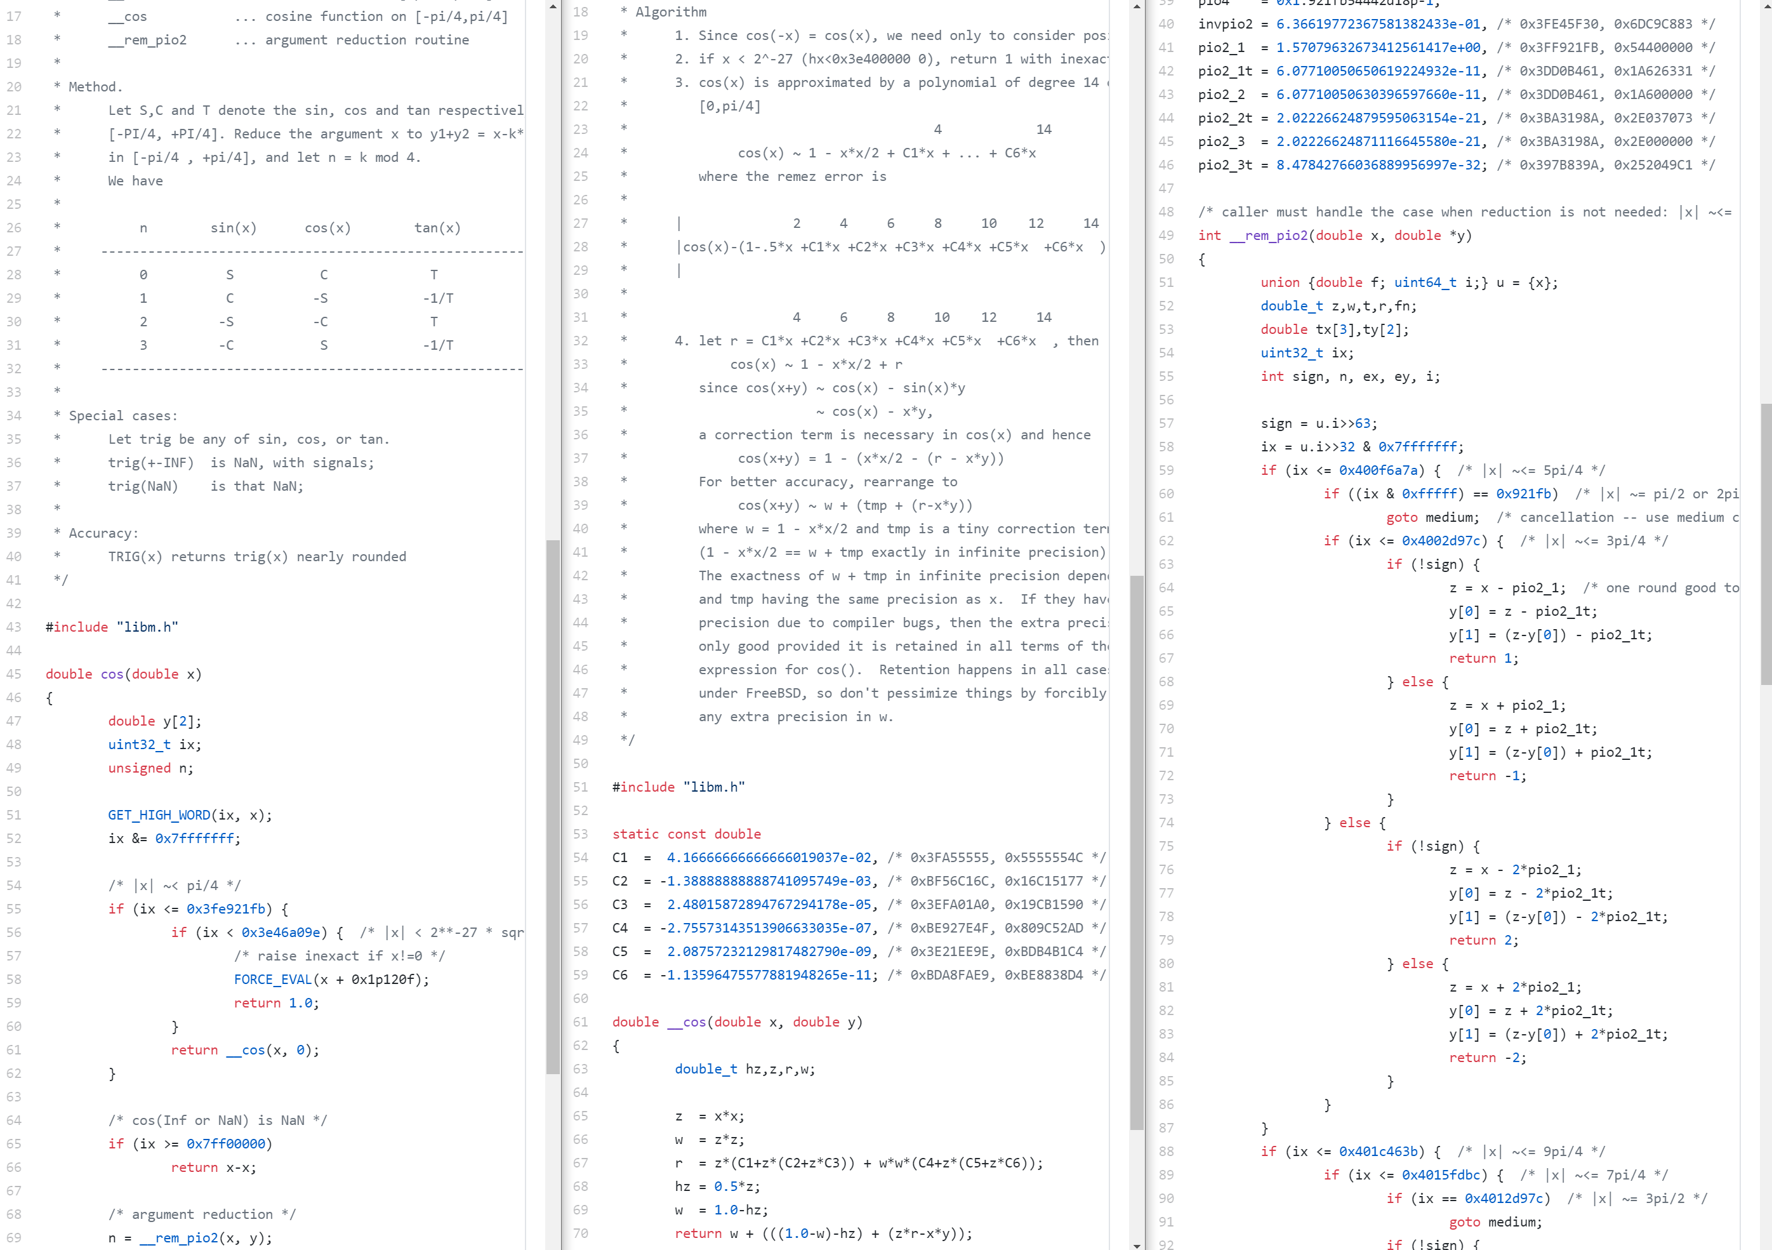Click middle pane scrollbar down arrow
Image resolution: width=1772 pixels, height=1250 pixels.
1136,1244
